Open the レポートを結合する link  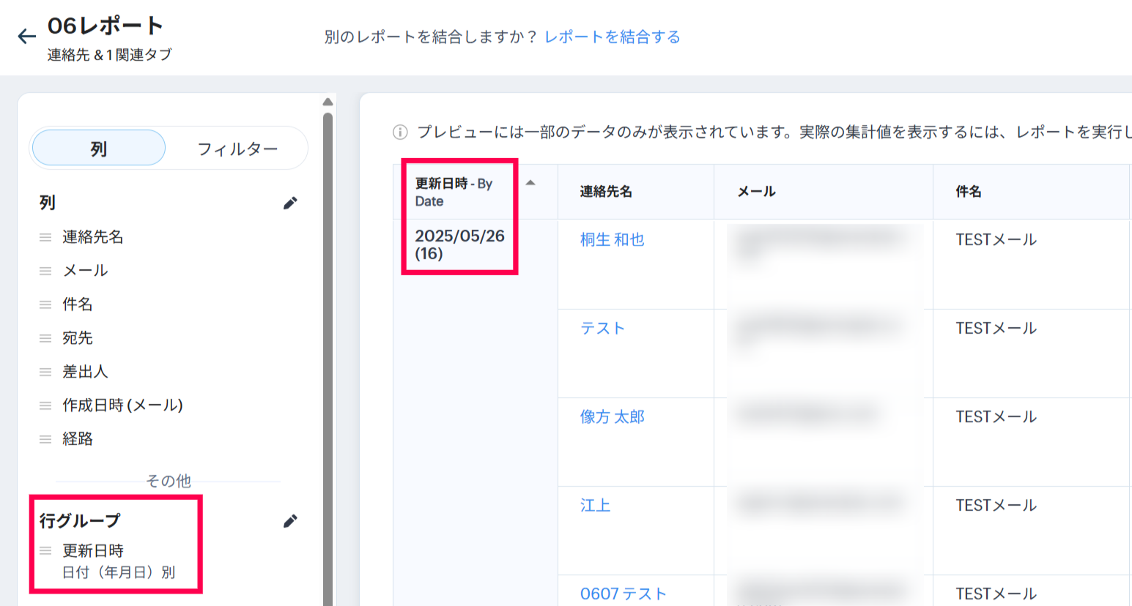coord(612,37)
